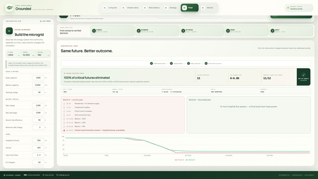
Task: Select the Battery < 50% timeline event
Action: click(x=80, y=119)
